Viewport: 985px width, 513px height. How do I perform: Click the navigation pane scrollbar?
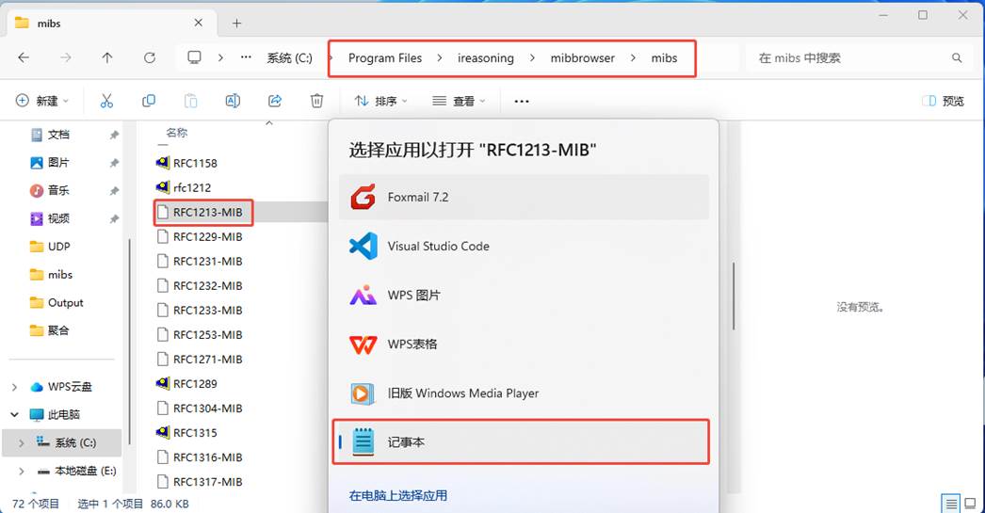(129, 343)
